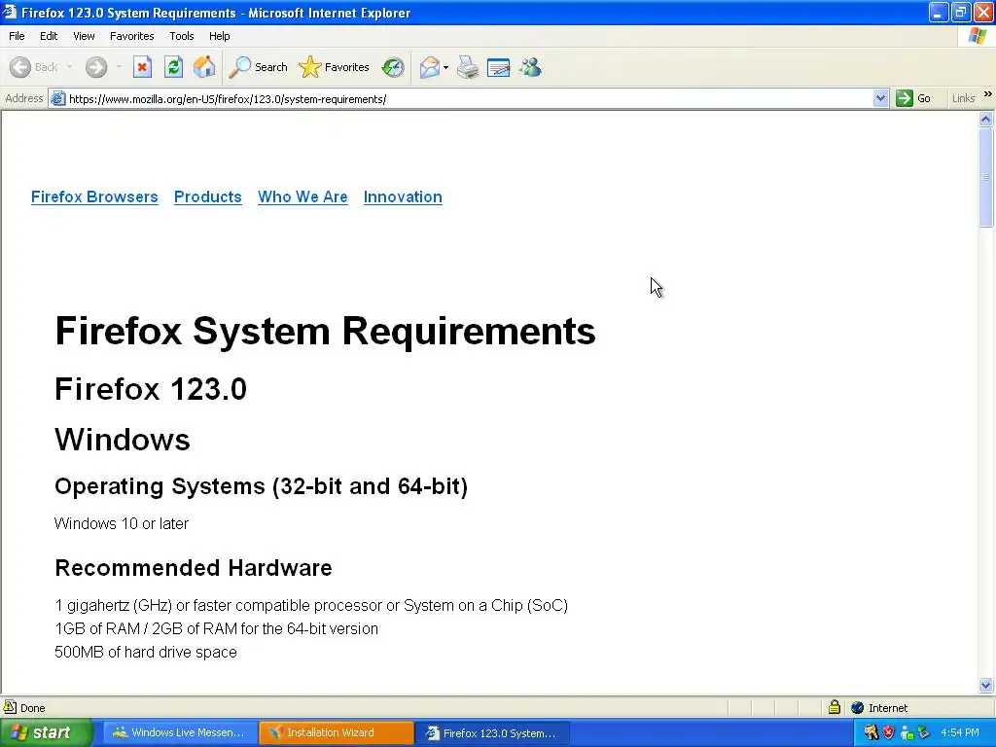Click the Edit page toolbar icon
Image resolution: width=996 pixels, height=747 pixels.
tap(499, 67)
